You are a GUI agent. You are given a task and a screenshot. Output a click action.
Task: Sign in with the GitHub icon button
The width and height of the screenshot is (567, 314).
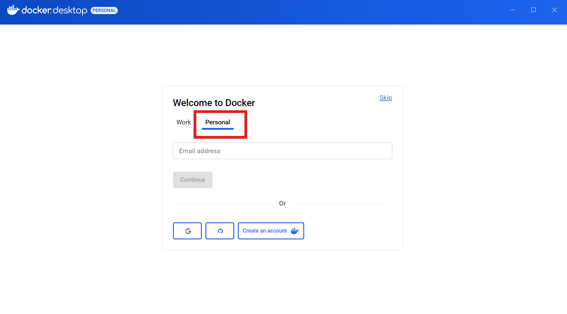pos(220,231)
